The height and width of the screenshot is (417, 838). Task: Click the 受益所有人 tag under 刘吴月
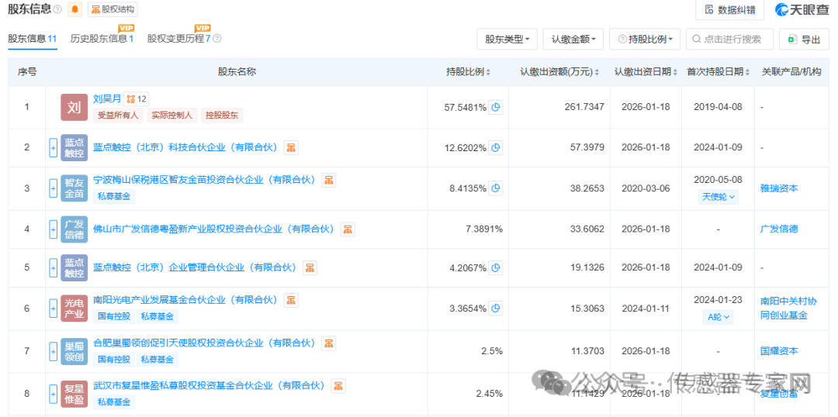pos(118,115)
